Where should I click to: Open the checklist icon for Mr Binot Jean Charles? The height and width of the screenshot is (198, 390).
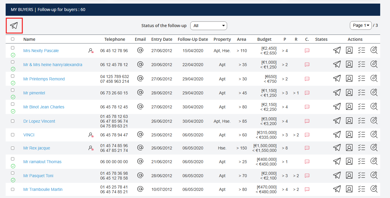pyautogui.click(x=361, y=107)
